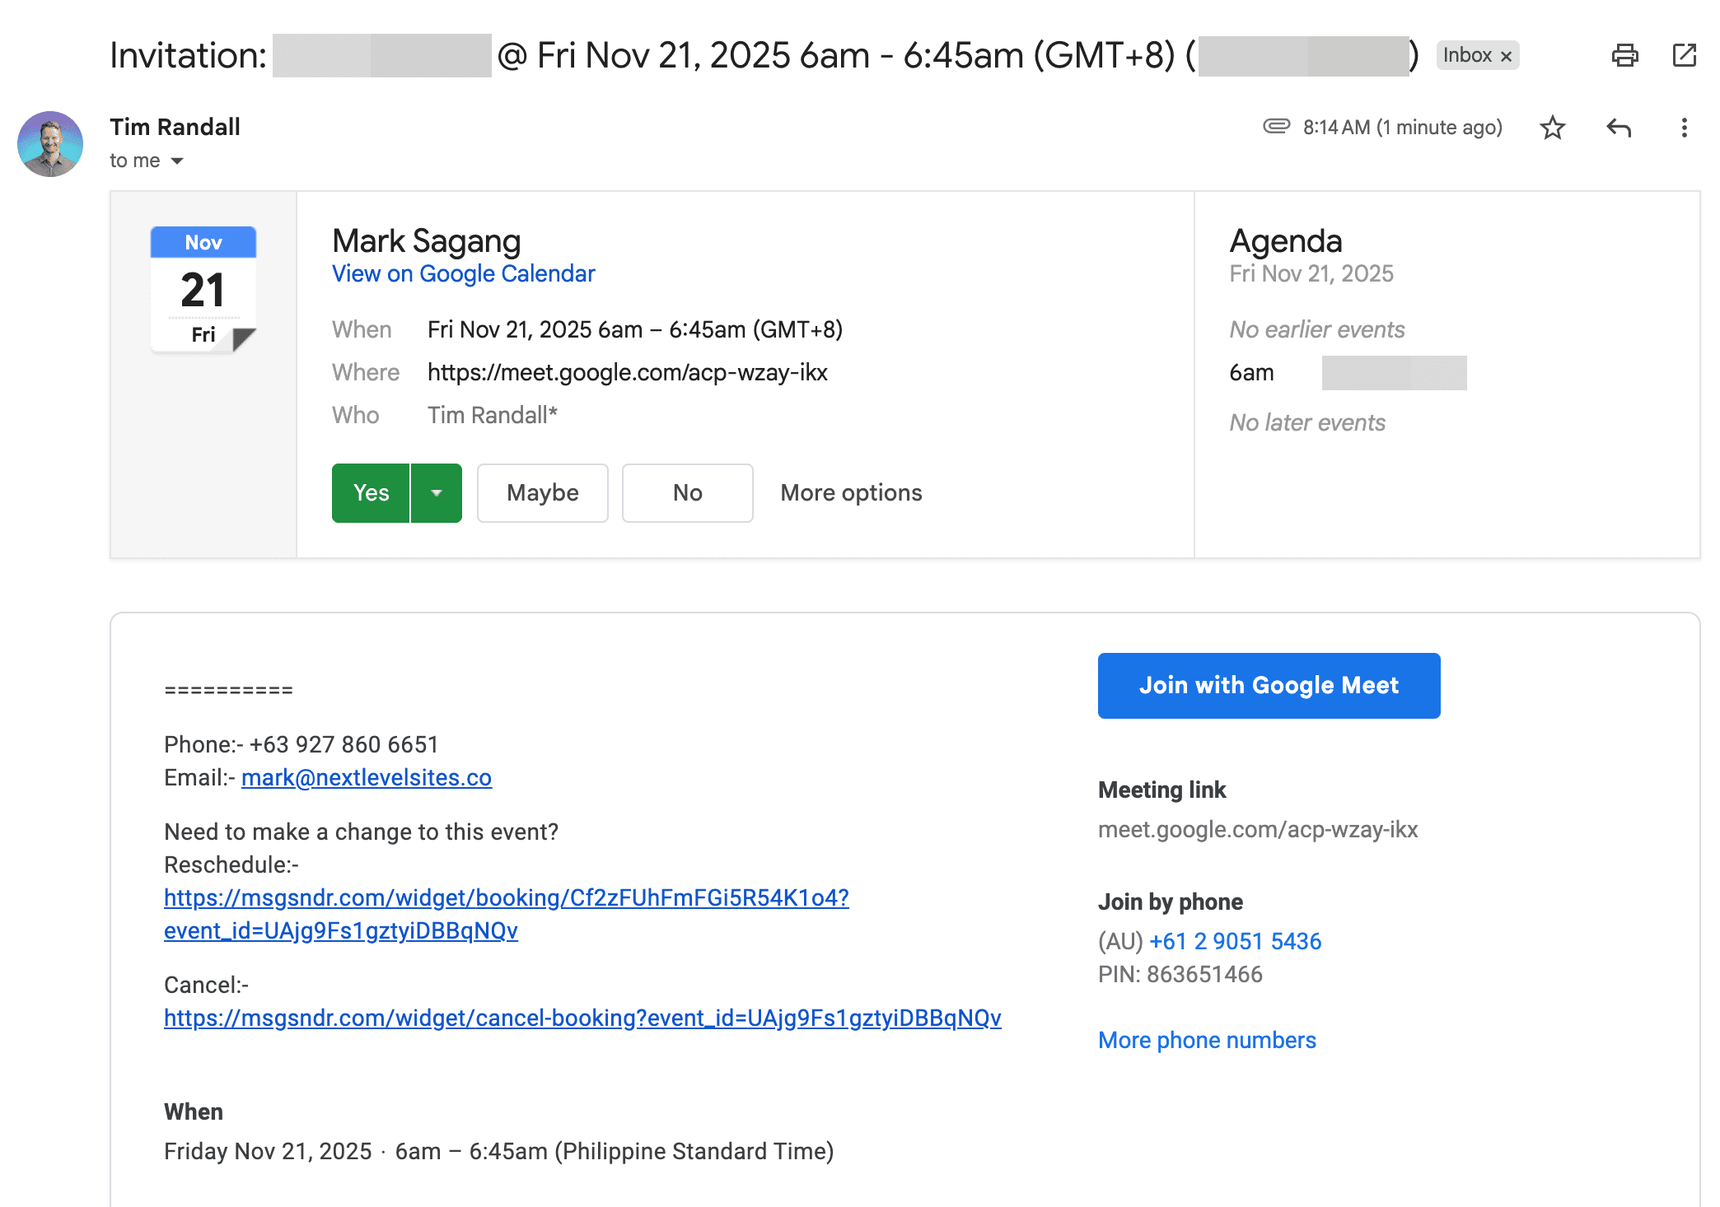This screenshot has width=1720, height=1207.
Task: Open email in new window
Action: coord(1684,55)
